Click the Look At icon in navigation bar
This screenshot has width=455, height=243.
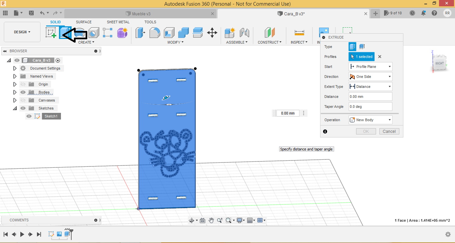coord(202,220)
